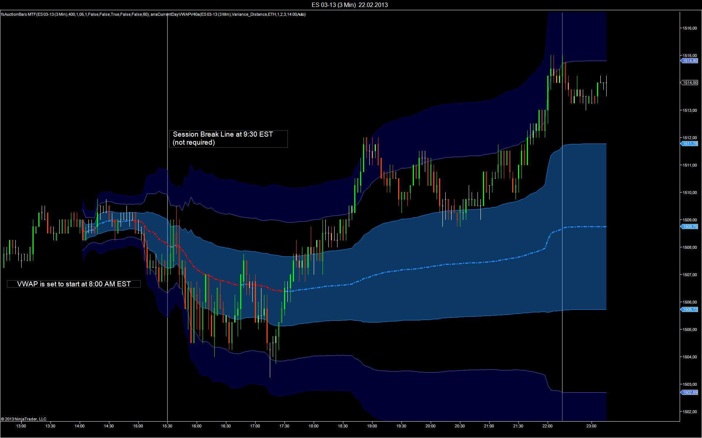The height and width of the screenshot is (438, 702).
Task: Click the 1510,00 price axis label
Action: [x=689, y=193]
